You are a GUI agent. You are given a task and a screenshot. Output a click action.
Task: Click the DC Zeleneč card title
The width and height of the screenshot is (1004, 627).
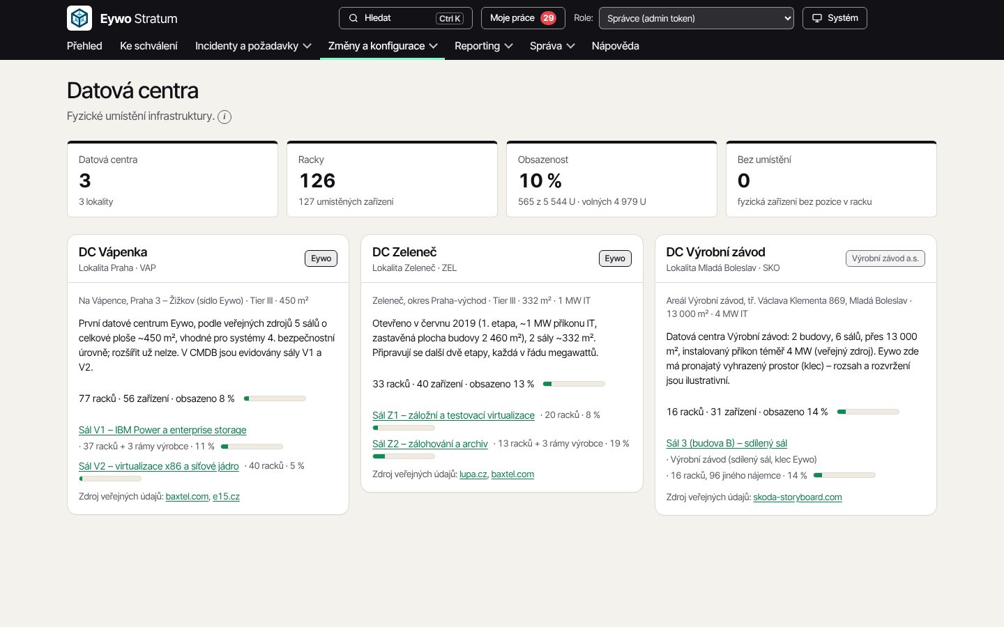pos(404,252)
